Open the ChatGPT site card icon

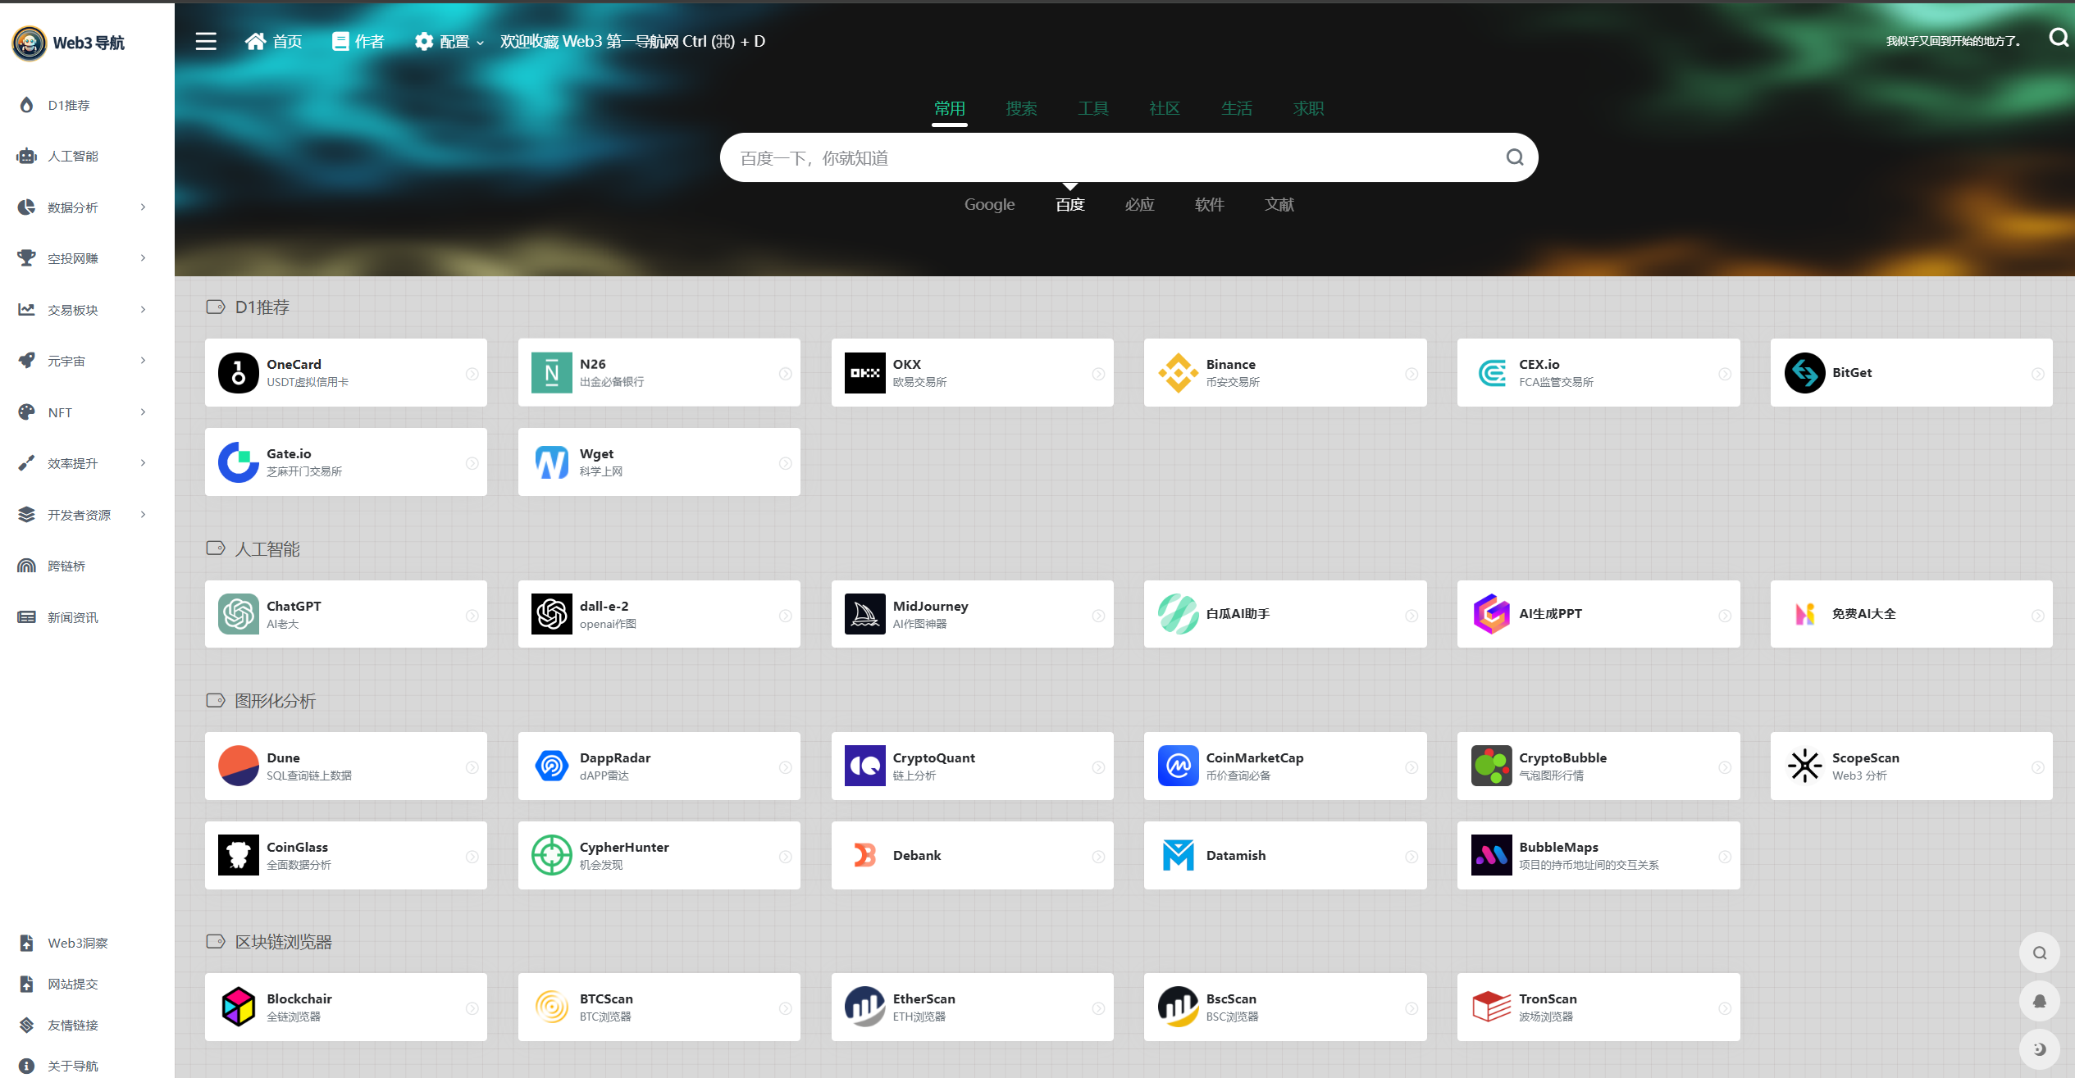(x=239, y=614)
